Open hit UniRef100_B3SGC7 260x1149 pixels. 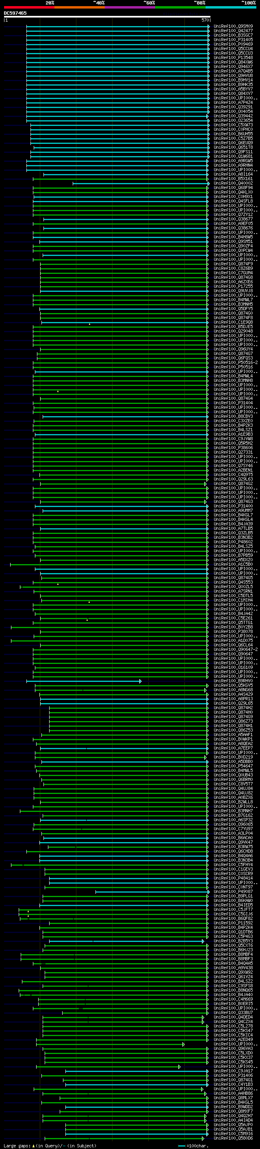click(x=233, y=35)
